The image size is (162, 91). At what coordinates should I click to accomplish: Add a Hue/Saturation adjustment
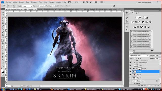pyautogui.click(x=136, y=22)
